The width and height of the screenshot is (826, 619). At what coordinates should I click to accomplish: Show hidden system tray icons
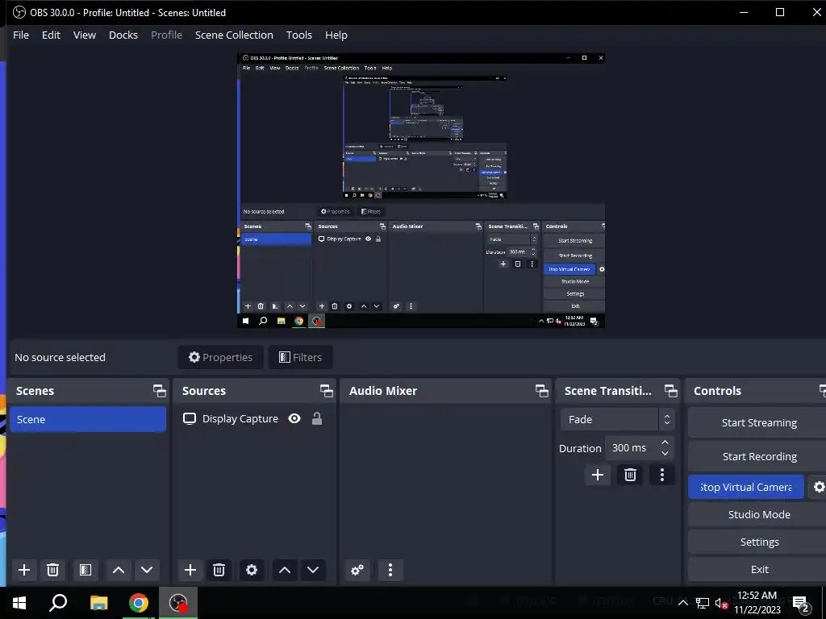[x=682, y=603]
